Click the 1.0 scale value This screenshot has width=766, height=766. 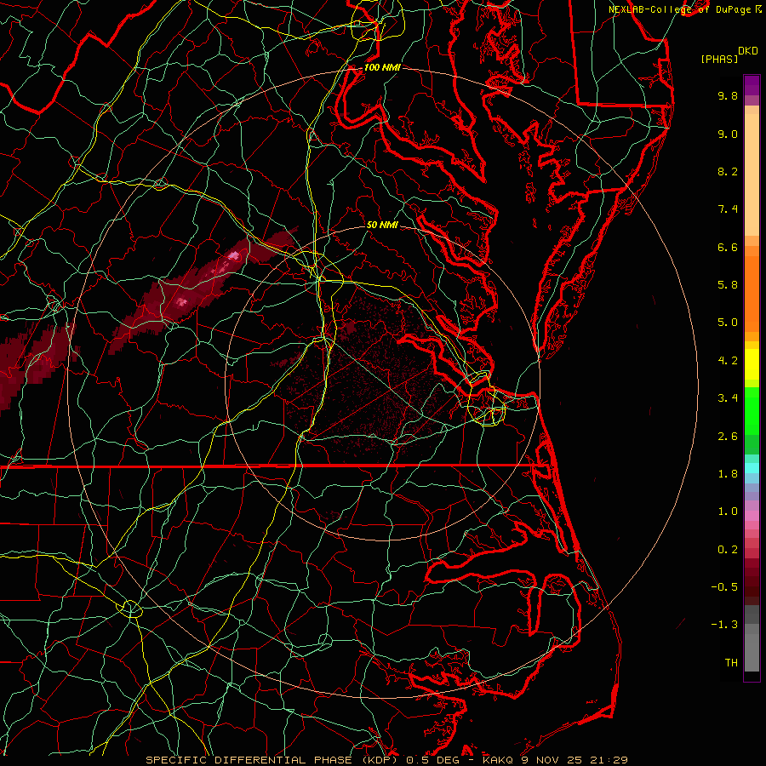[x=728, y=512]
